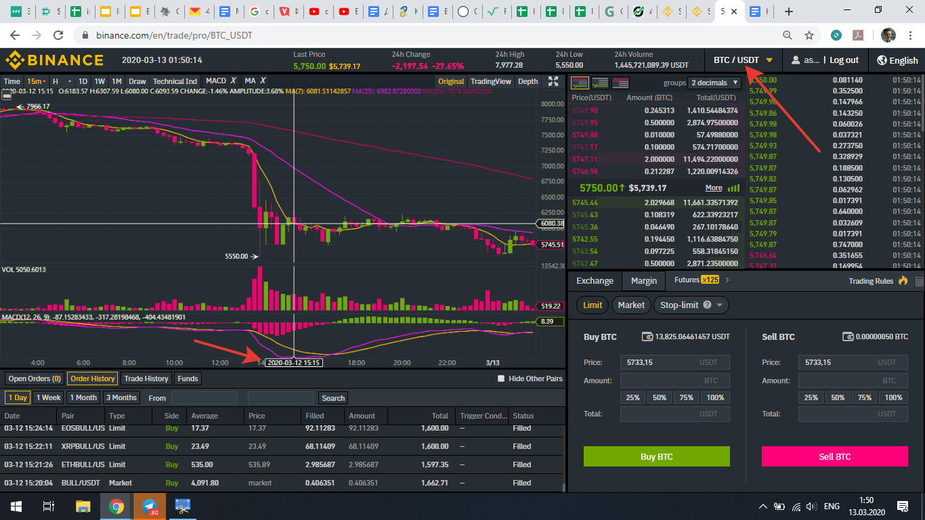This screenshot has height=520, width=925.
Task: Open Chrome zoom magnifier icon
Action: pos(787,35)
